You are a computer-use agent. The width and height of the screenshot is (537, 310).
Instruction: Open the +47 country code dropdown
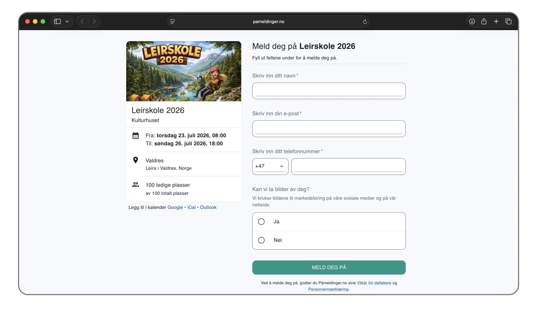(270, 166)
